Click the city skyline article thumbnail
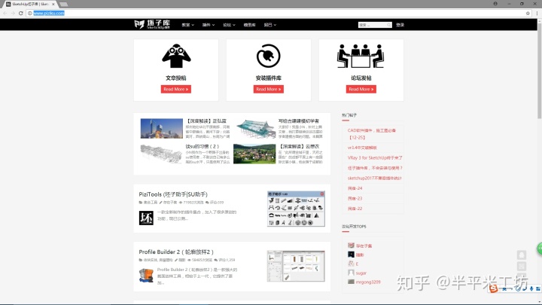This screenshot has width=542, height=305. tap(161, 128)
